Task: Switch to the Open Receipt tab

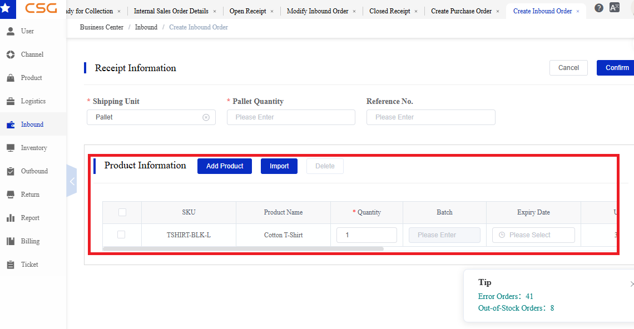Action: click(x=248, y=11)
